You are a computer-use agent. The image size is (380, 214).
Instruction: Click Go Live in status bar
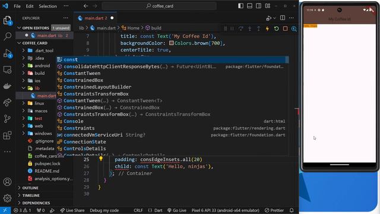tap(177, 210)
